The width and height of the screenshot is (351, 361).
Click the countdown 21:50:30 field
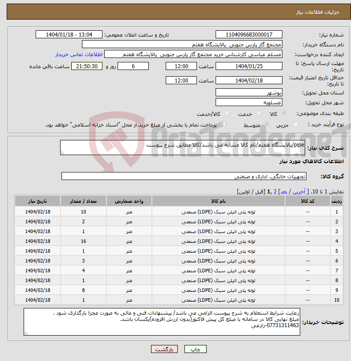(87, 66)
